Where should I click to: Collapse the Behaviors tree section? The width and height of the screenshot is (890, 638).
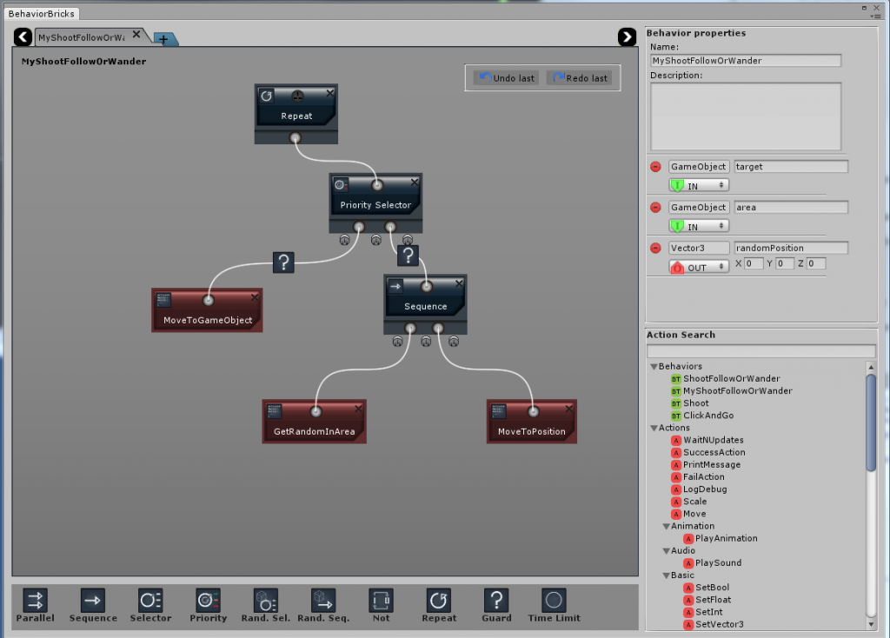tap(654, 367)
